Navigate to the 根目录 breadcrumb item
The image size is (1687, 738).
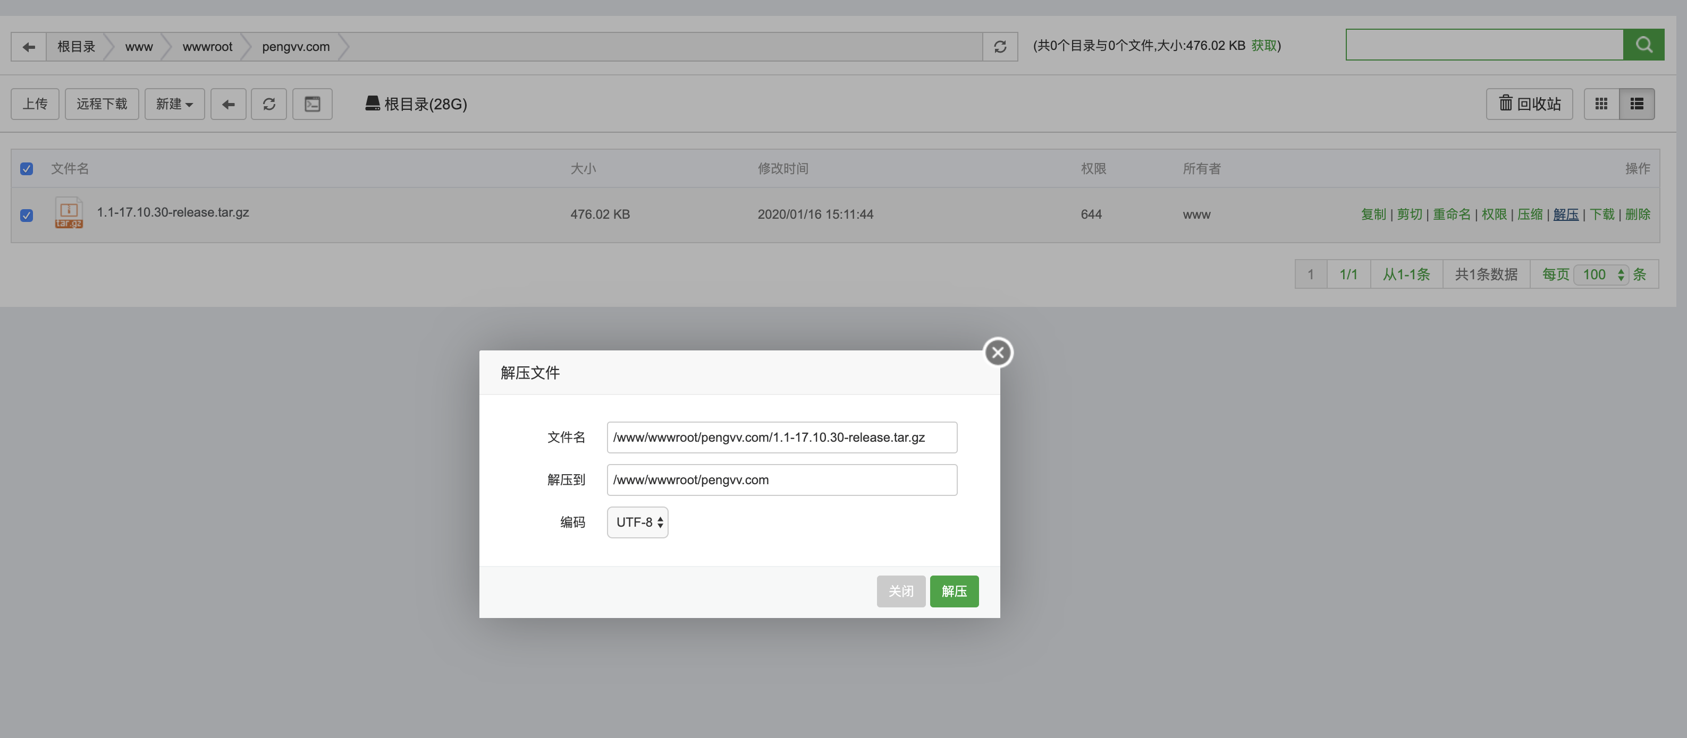point(76,46)
